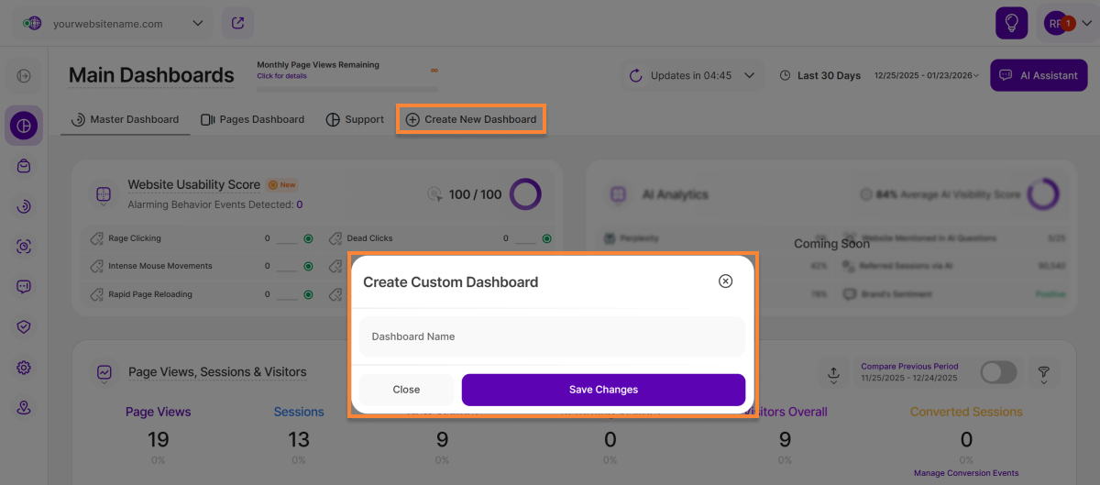Screen dimensions: 1100x485
Task: Click the lightbulb icon in top bar
Action: click(1012, 23)
